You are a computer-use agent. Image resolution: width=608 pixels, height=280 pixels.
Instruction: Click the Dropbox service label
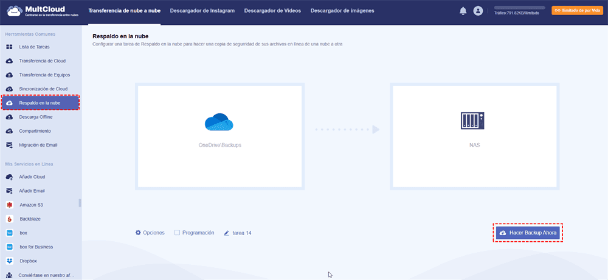29,261
